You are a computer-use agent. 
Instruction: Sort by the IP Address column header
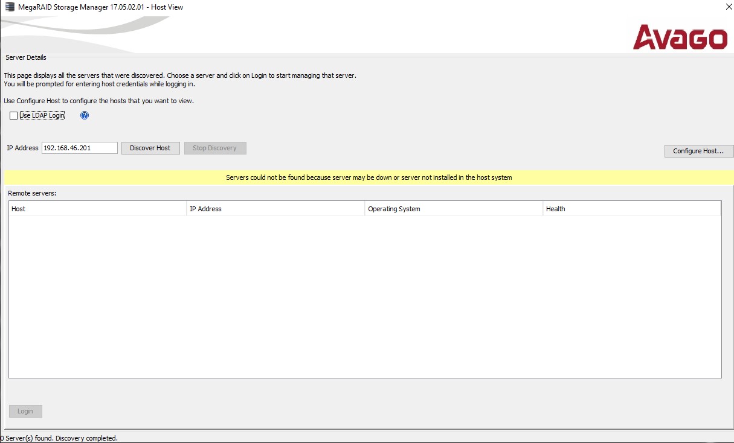point(276,209)
